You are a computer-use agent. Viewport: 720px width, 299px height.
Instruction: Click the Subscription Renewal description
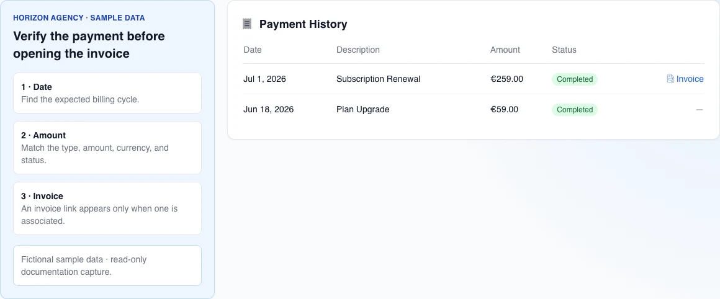point(379,79)
